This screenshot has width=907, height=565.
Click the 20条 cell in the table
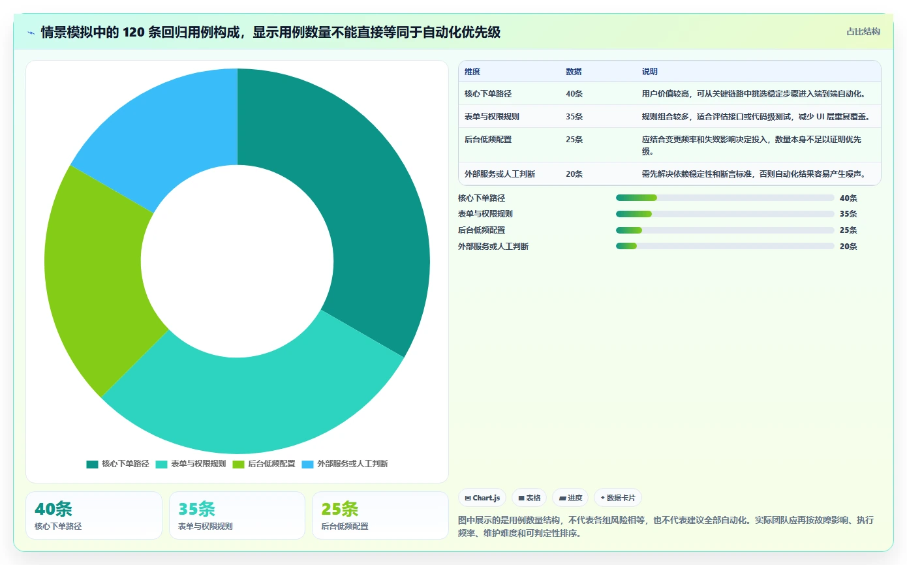(574, 174)
